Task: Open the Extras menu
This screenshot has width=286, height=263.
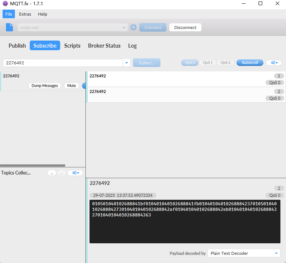Action: [25, 14]
